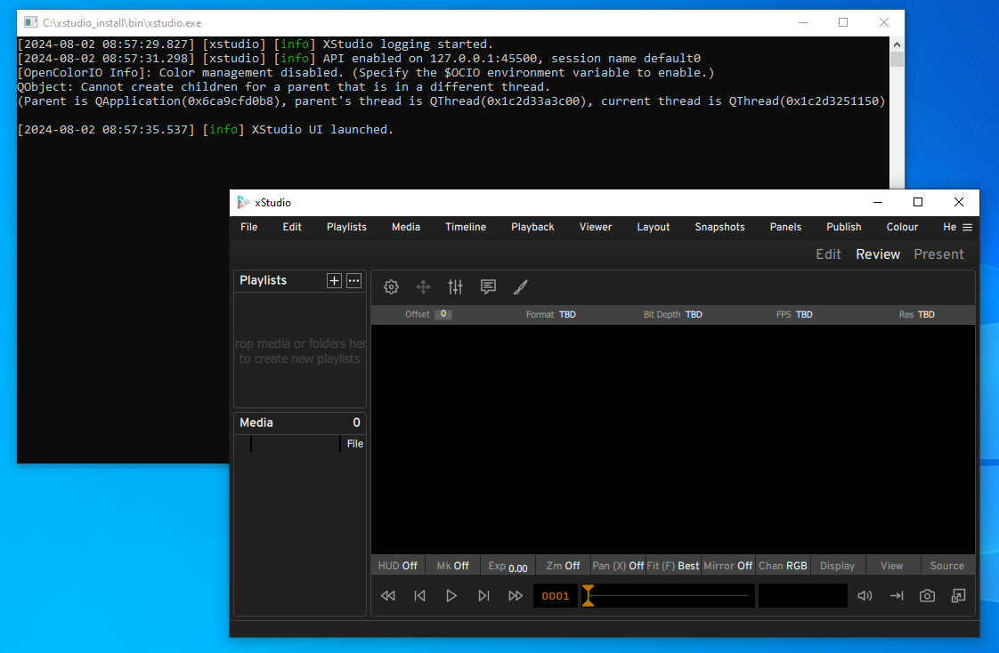The height and width of the screenshot is (653, 999).
Task: Open the viewer settings gear icon
Action: pos(391,286)
